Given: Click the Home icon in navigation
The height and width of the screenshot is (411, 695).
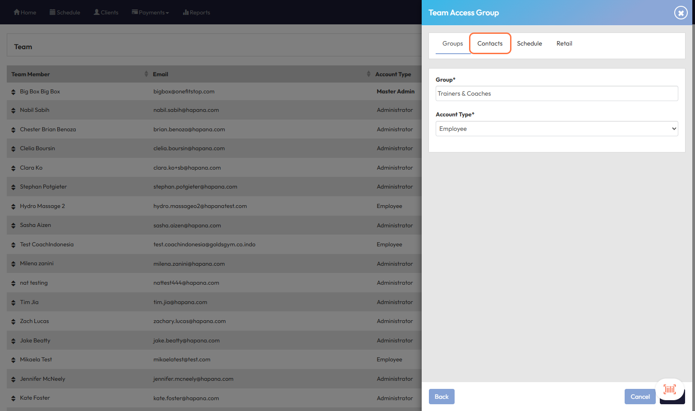Looking at the screenshot, I should click(17, 12).
